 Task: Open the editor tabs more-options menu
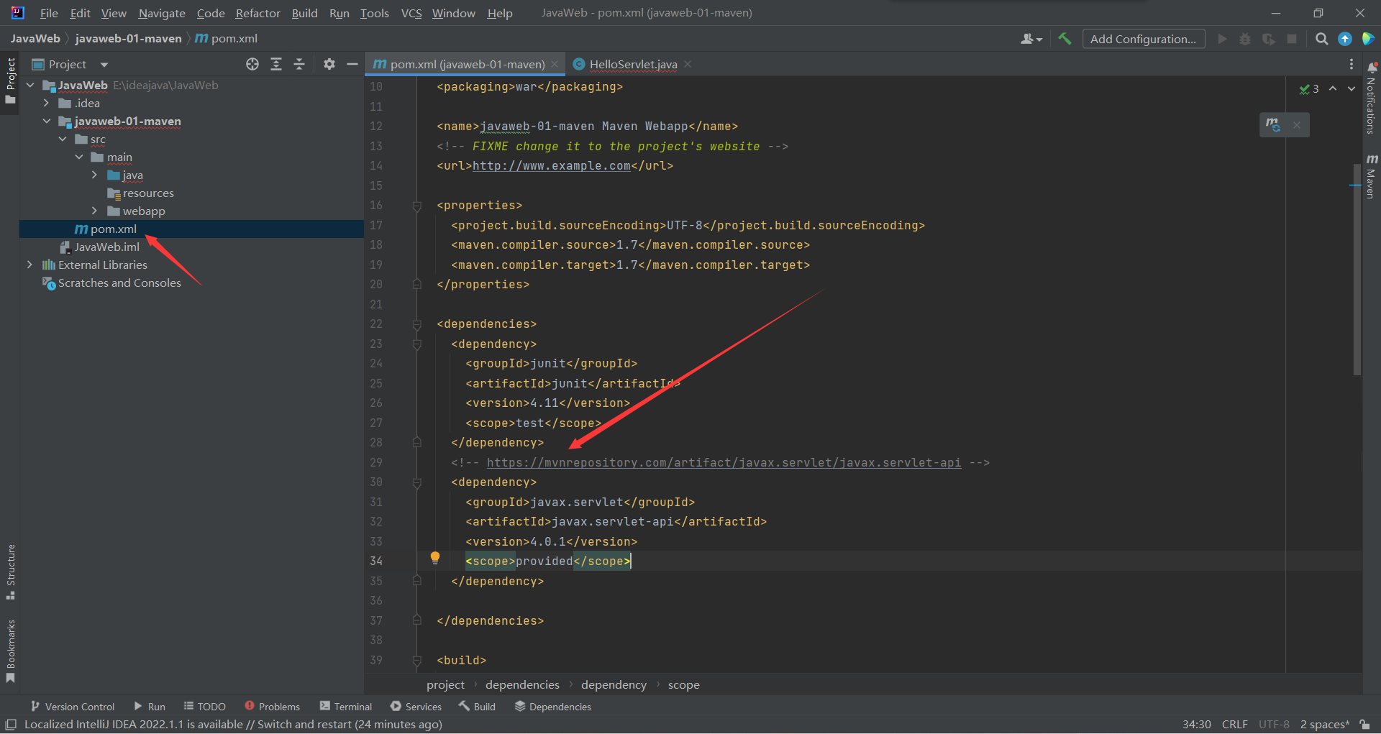tap(1352, 64)
